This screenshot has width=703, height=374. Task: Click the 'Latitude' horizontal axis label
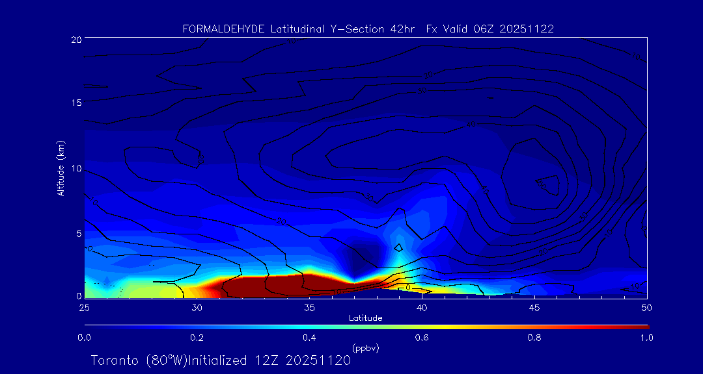pyautogui.click(x=366, y=318)
